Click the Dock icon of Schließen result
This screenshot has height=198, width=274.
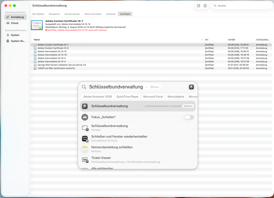85,139
